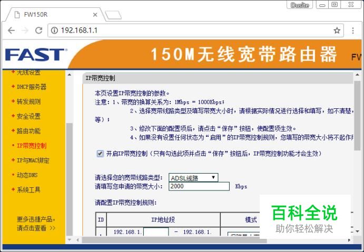This screenshot has height=252, width=364.
Task: Go back using the browser back arrow
Action: (x=11, y=31)
